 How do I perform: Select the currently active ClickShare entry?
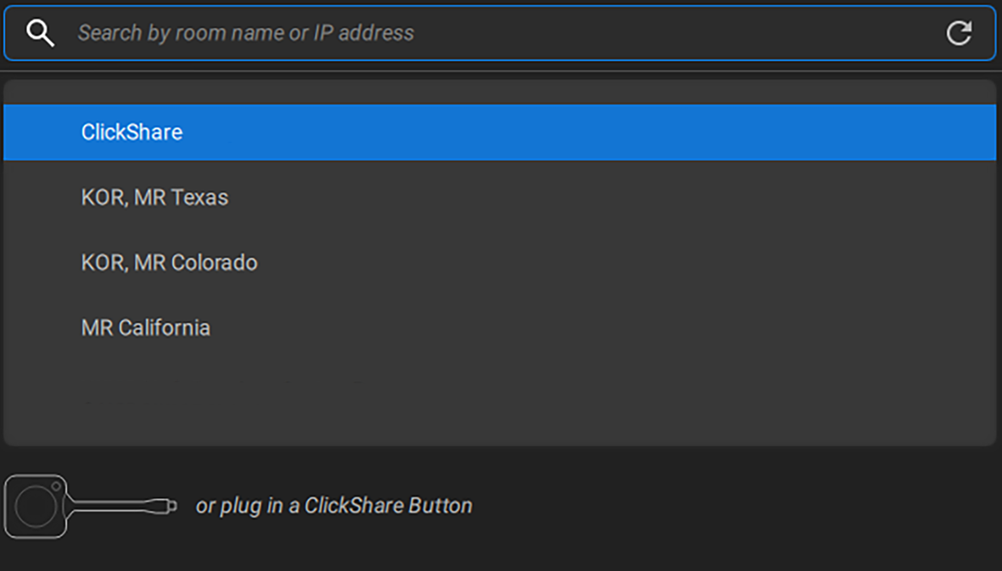[132, 132]
